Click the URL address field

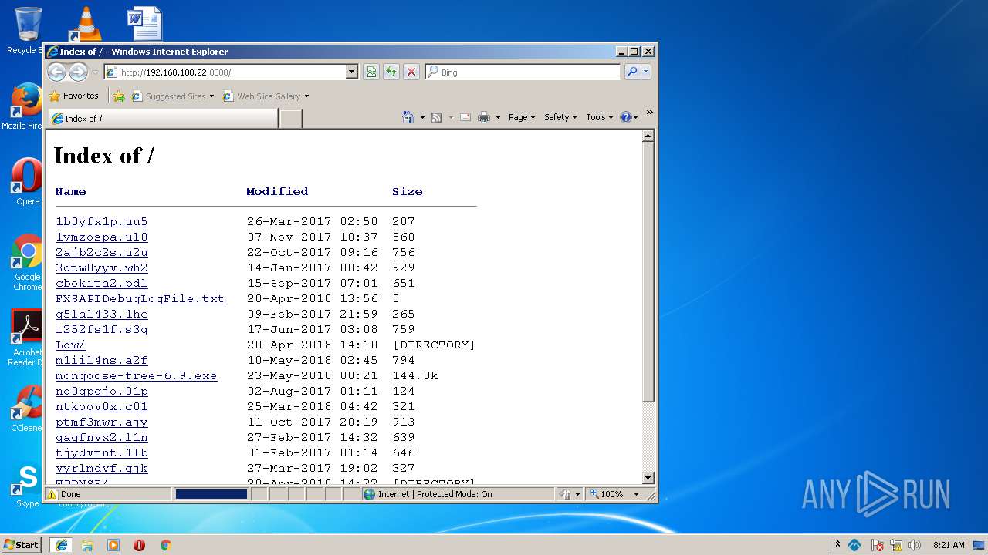click(232, 72)
